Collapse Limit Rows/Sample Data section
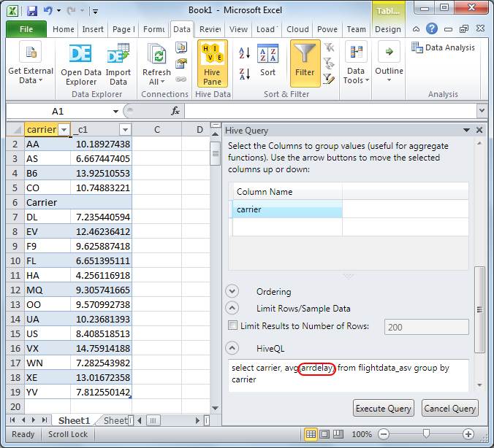The height and width of the screenshot is (448, 494). [x=232, y=308]
